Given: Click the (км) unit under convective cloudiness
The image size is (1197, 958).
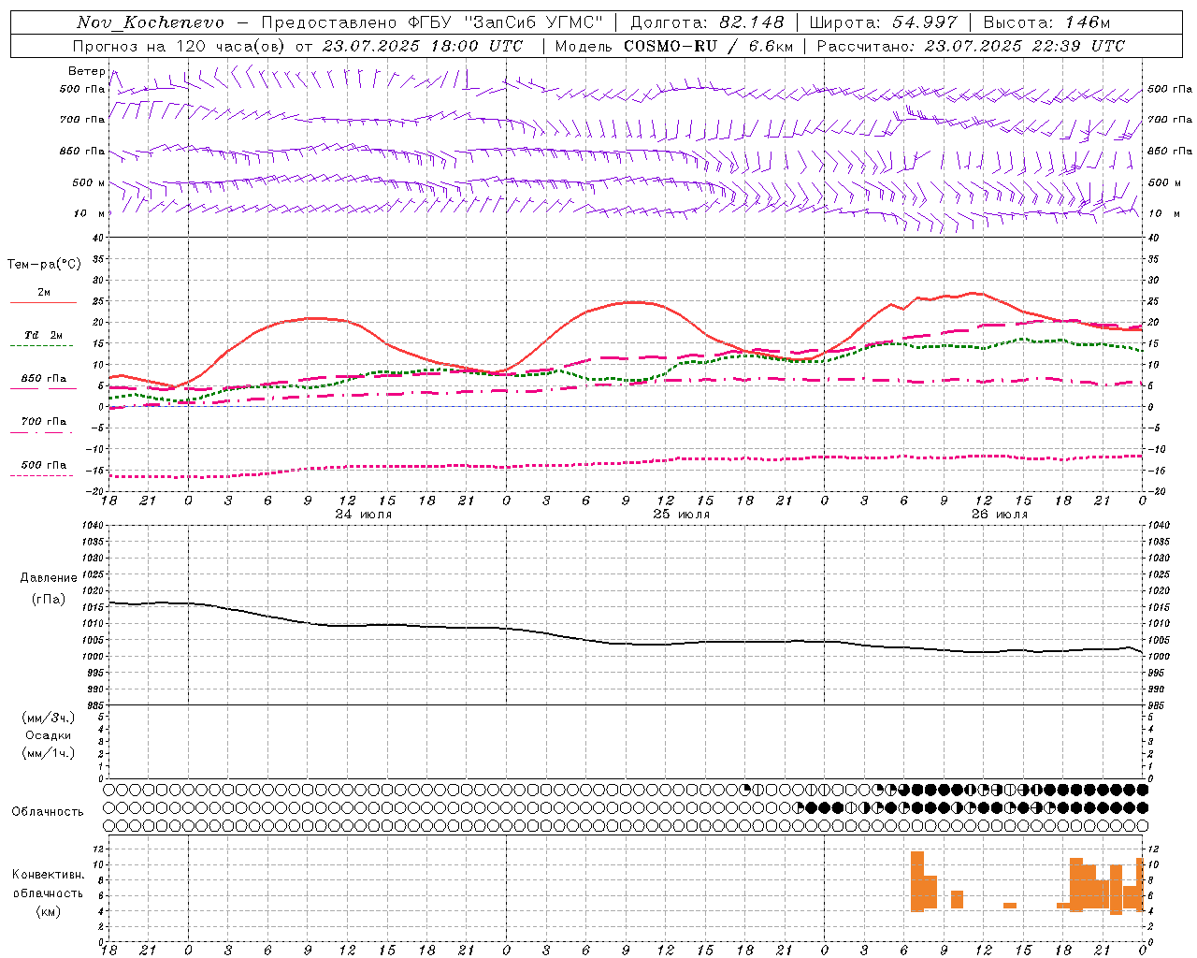Looking at the screenshot, I should click(x=49, y=911).
